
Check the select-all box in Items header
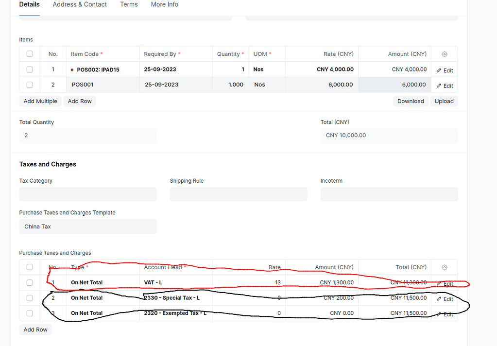click(x=30, y=54)
